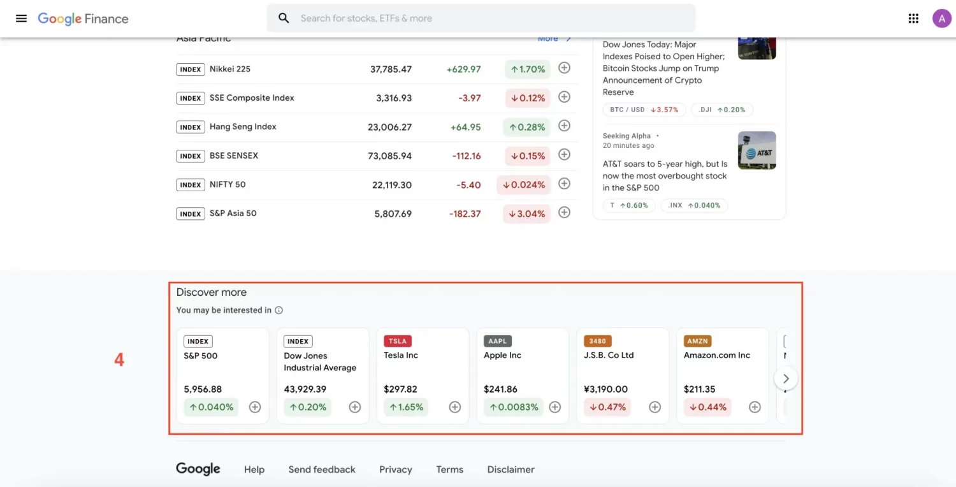The width and height of the screenshot is (956, 487).
Task: Click the search magnifier icon
Action: [284, 18]
